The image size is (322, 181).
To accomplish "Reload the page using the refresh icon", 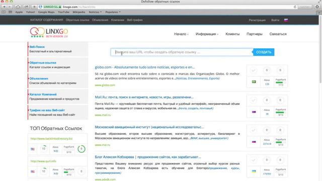I will point(295,7).
